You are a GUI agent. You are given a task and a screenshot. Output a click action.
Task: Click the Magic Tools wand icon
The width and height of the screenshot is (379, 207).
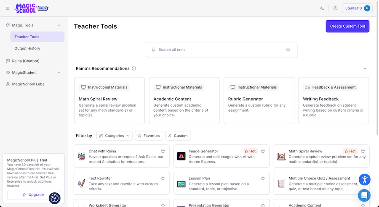click(x=8, y=25)
